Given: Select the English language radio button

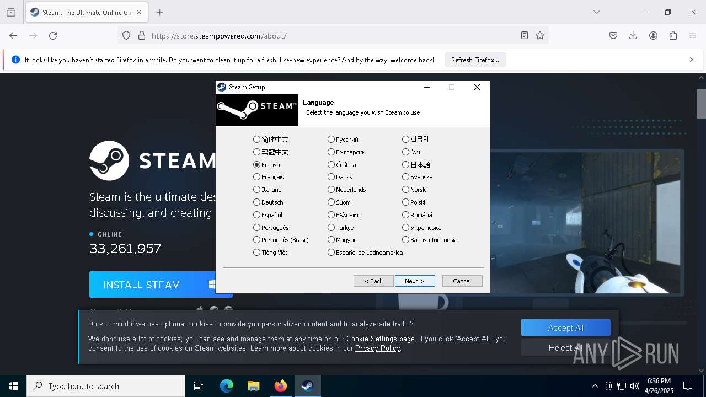Looking at the screenshot, I should tap(267, 165).
